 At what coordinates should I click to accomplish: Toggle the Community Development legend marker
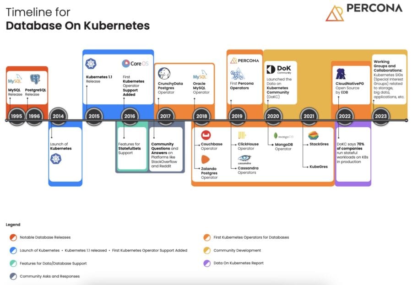pyautogui.click(x=206, y=250)
